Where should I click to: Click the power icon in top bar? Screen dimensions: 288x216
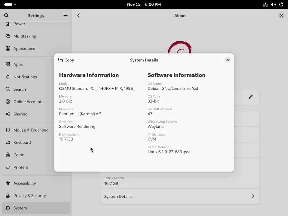[x=281, y=4]
